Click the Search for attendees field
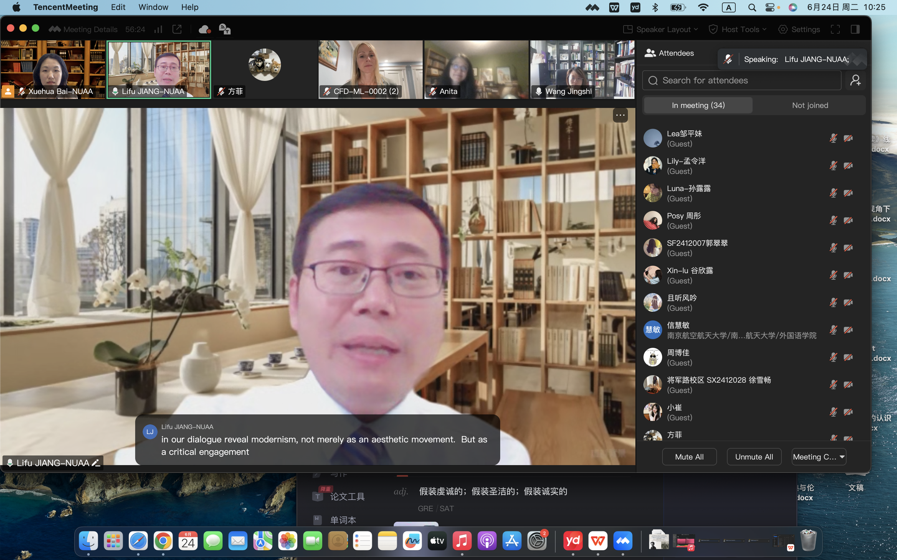897x560 pixels. pos(741,80)
